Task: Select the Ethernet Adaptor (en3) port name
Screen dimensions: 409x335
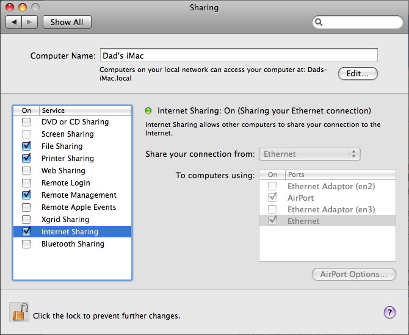Action: pyautogui.click(x=331, y=209)
